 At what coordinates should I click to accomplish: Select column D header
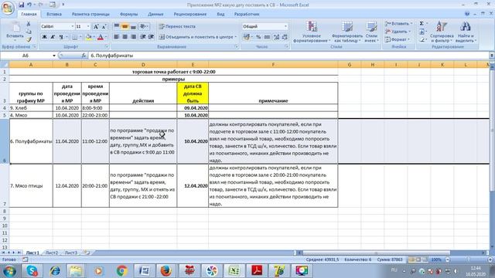pyautogui.click(x=143, y=65)
